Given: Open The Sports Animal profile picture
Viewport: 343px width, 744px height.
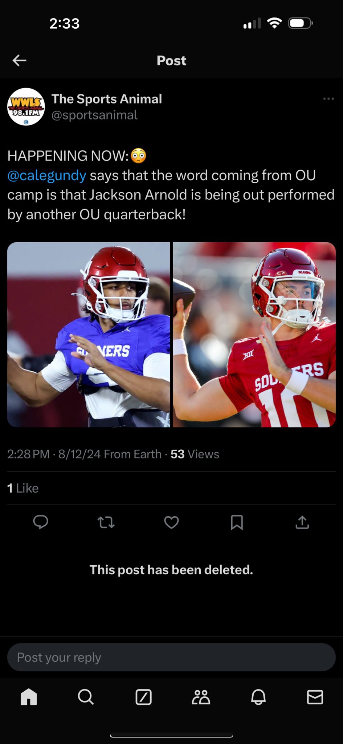Looking at the screenshot, I should [x=26, y=107].
